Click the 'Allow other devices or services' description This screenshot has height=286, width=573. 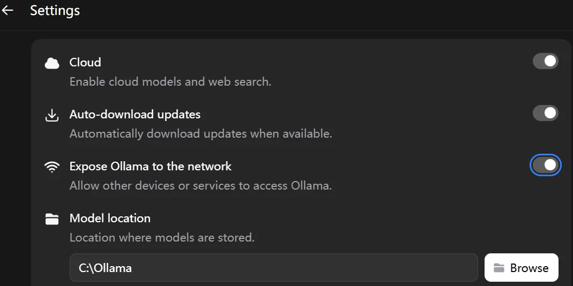(201, 186)
